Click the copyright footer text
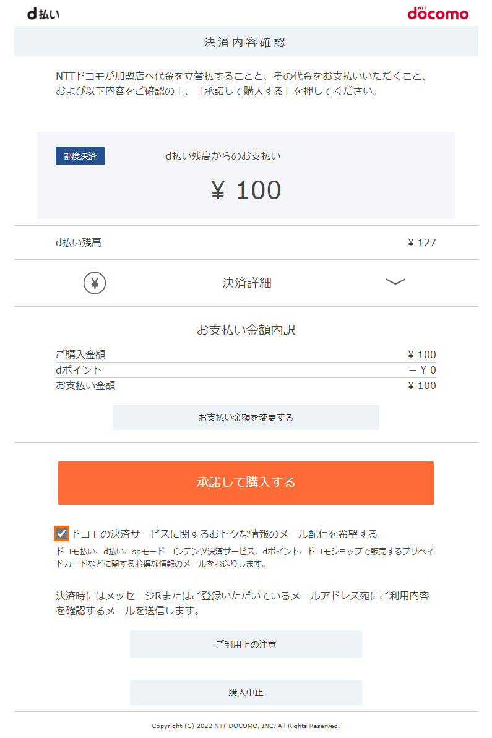This screenshot has width=492, height=738. click(x=246, y=726)
